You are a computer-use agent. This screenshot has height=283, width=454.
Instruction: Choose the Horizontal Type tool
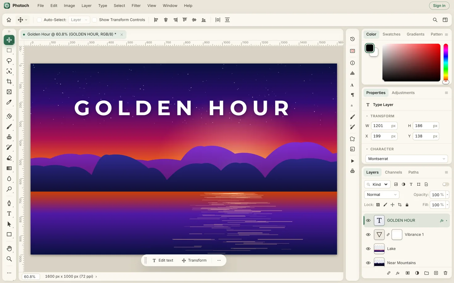coord(9,214)
